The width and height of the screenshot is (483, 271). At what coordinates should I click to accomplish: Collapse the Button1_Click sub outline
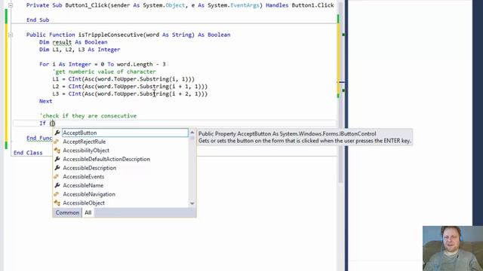[x=11, y=5]
